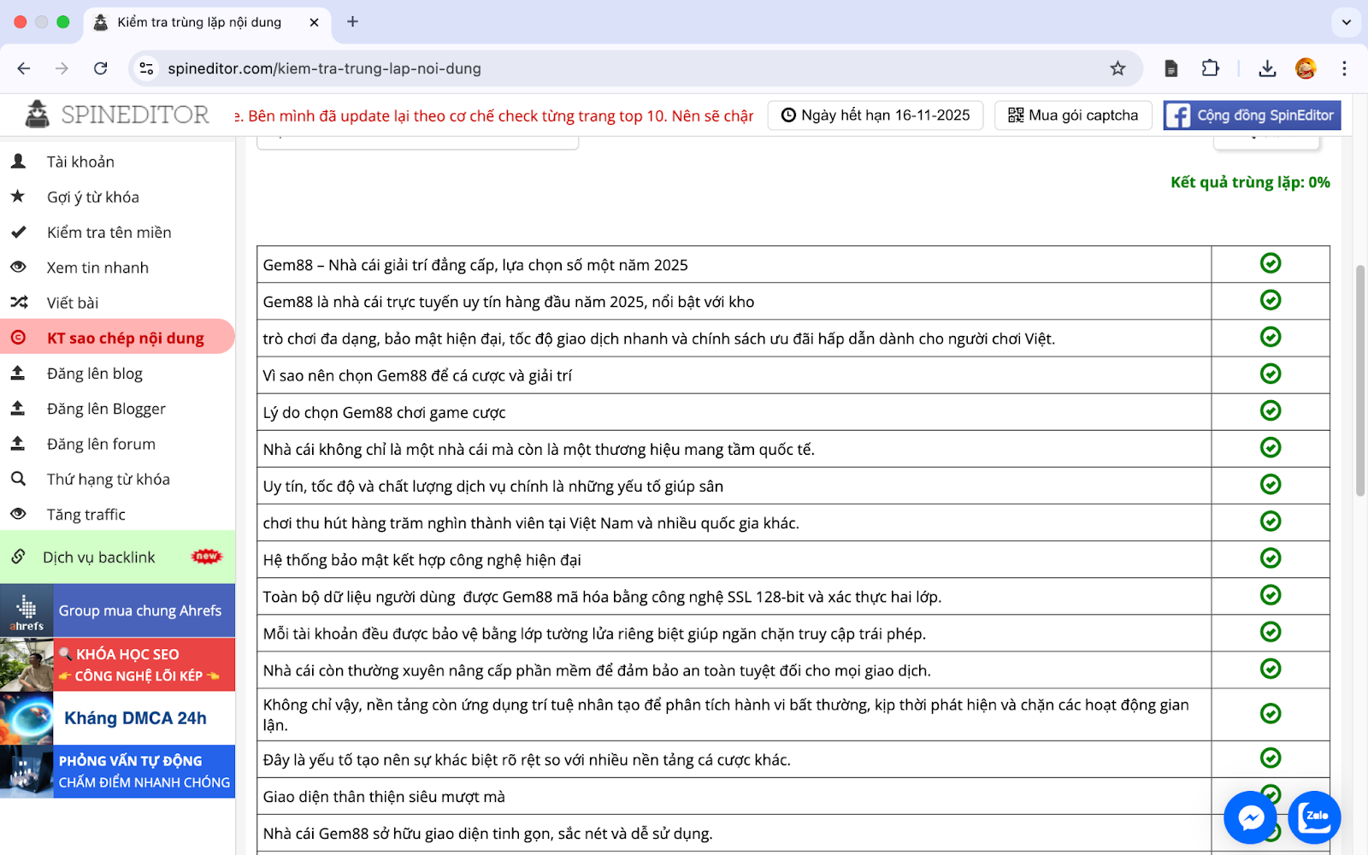Open the Zalo chat icon
Screen dimensions: 1368x855
[1313, 817]
